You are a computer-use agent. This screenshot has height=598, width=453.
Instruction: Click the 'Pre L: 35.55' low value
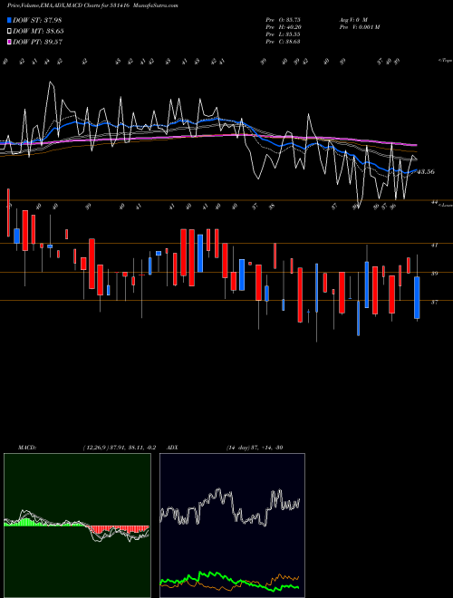pos(283,34)
